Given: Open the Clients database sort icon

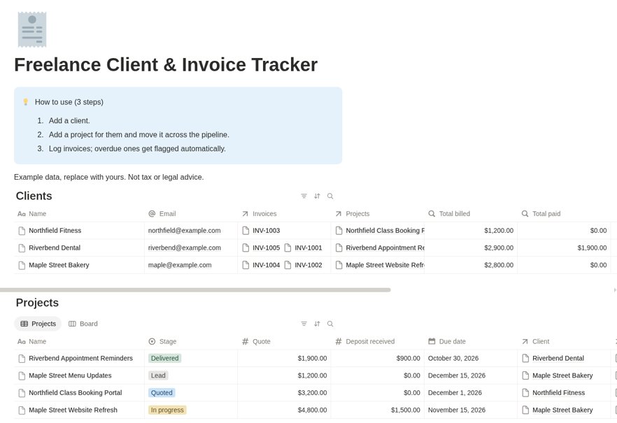Looking at the screenshot, I should coord(317,196).
